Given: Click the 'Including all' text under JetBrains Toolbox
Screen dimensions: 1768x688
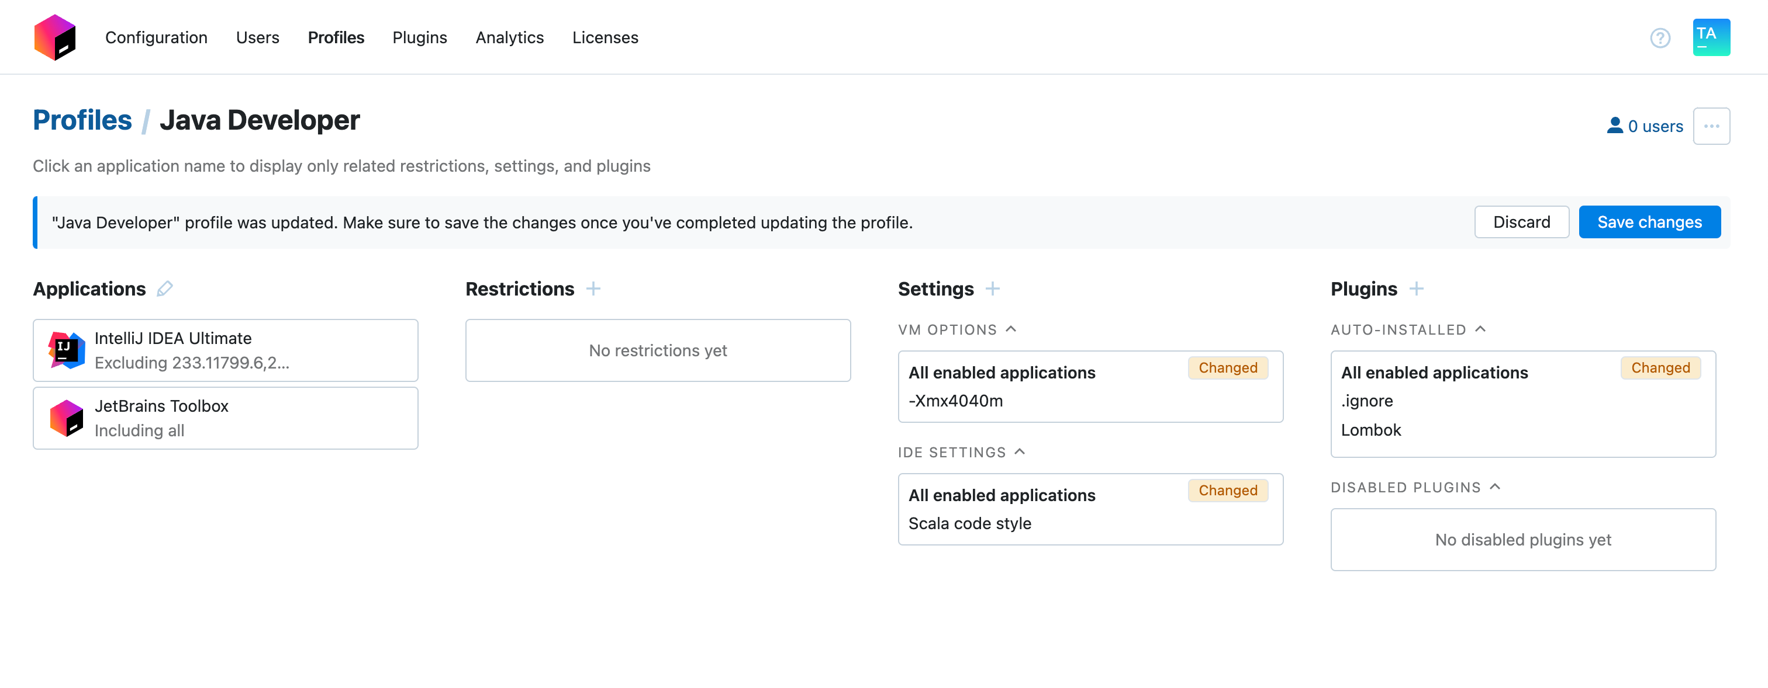Looking at the screenshot, I should [139, 431].
